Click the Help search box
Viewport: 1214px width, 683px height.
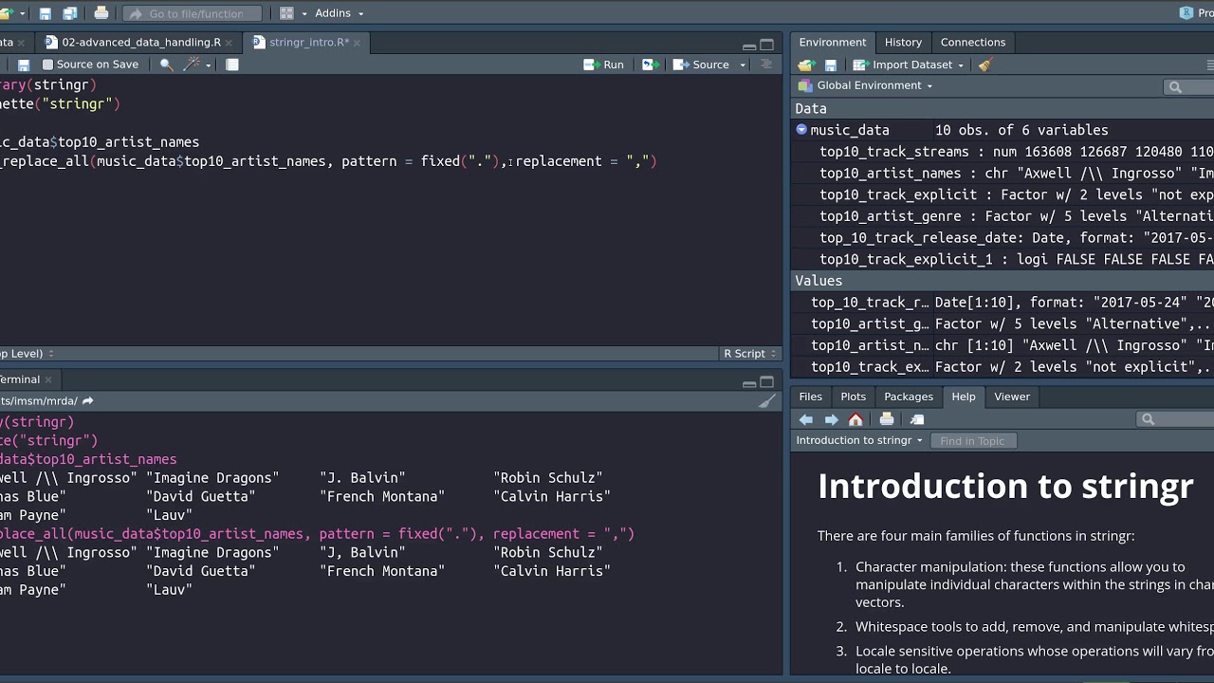[x=1176, y=419]
